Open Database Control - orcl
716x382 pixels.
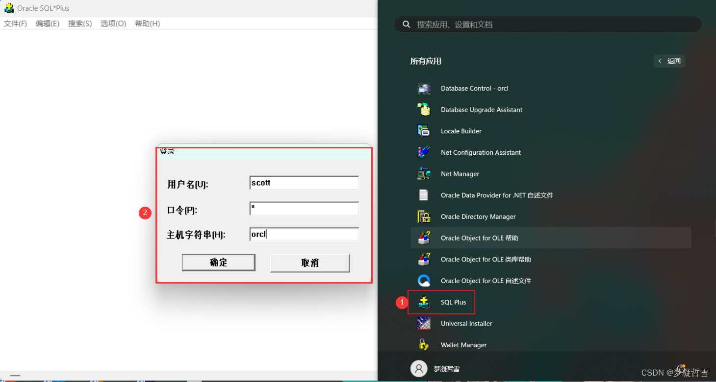(474, 88)
